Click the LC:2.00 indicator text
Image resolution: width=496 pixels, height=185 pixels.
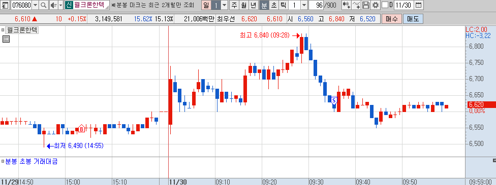click(476, 29)
